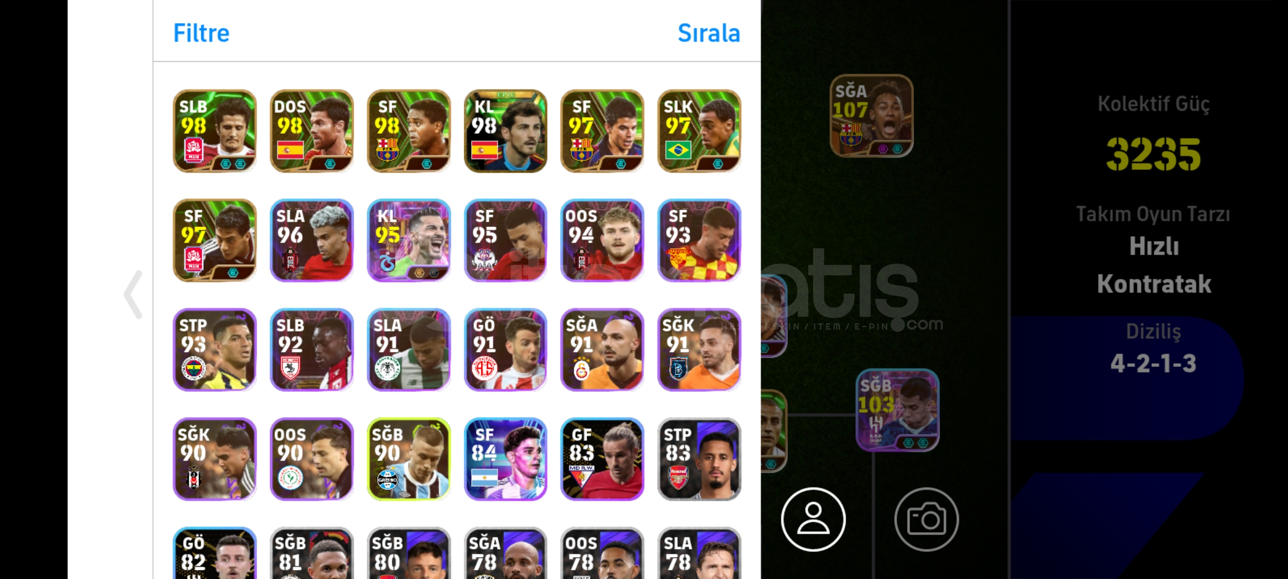This screenshot has width=1288, height=579.
Task: Tap the camera screenshot icon
Action: tap(926, 519)
